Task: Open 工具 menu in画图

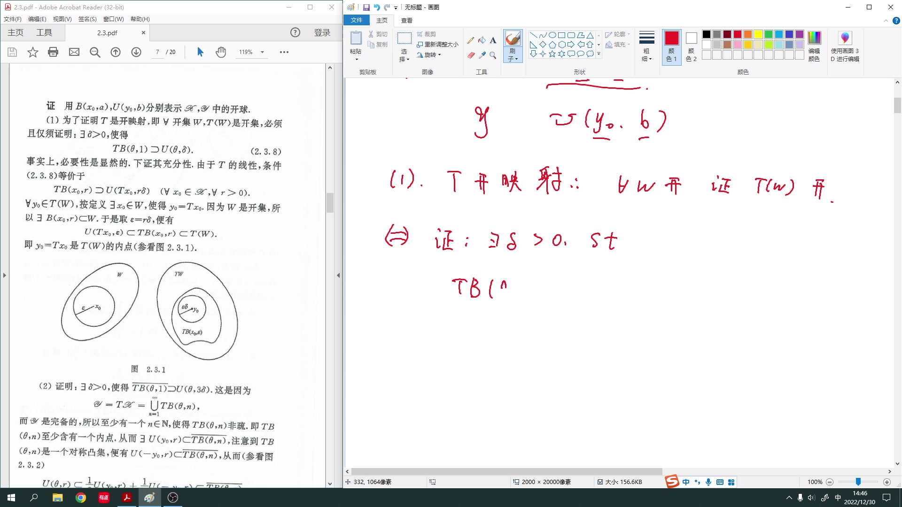Action: pyautogui.click(x=482, y=72)
